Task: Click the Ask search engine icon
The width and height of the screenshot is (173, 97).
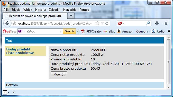Action: (x=120, y=23)
